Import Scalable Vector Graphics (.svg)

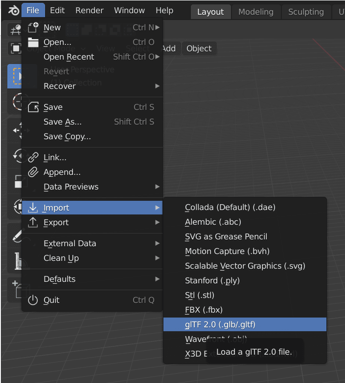coord(245,266)
